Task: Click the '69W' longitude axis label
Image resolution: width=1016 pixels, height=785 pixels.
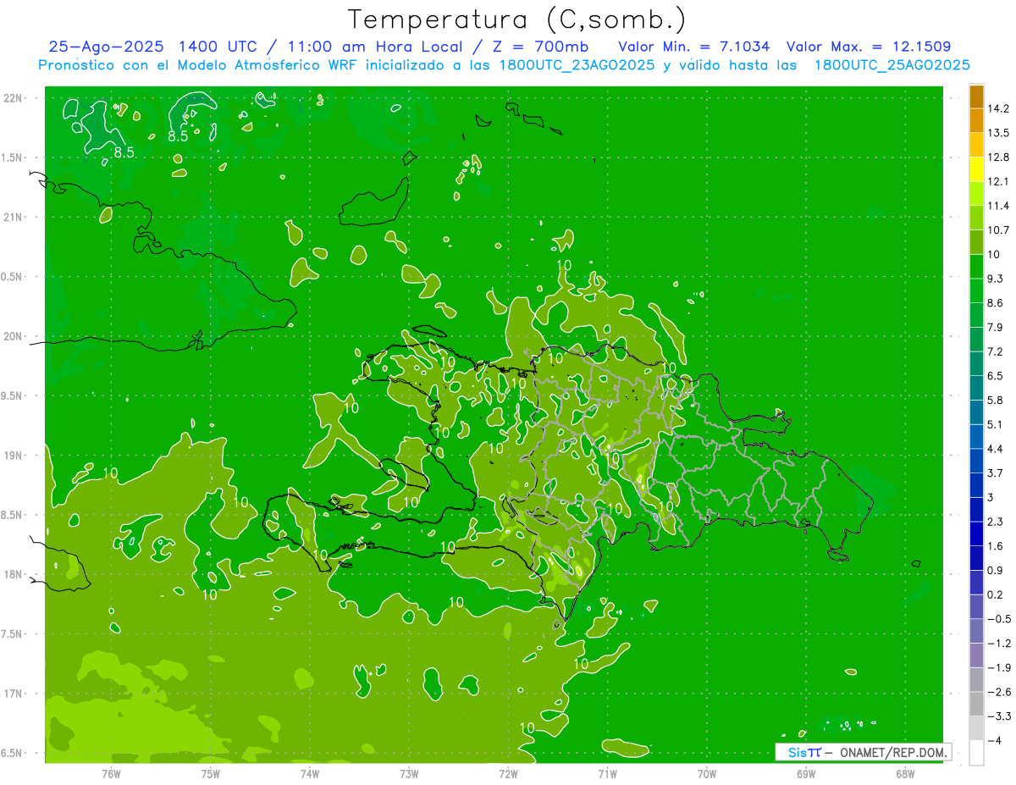Action: tap(806, 774)
